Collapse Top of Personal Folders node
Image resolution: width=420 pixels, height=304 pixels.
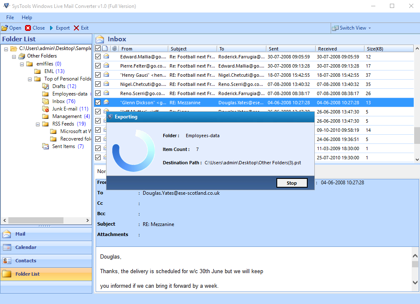(x=30, y=79)
